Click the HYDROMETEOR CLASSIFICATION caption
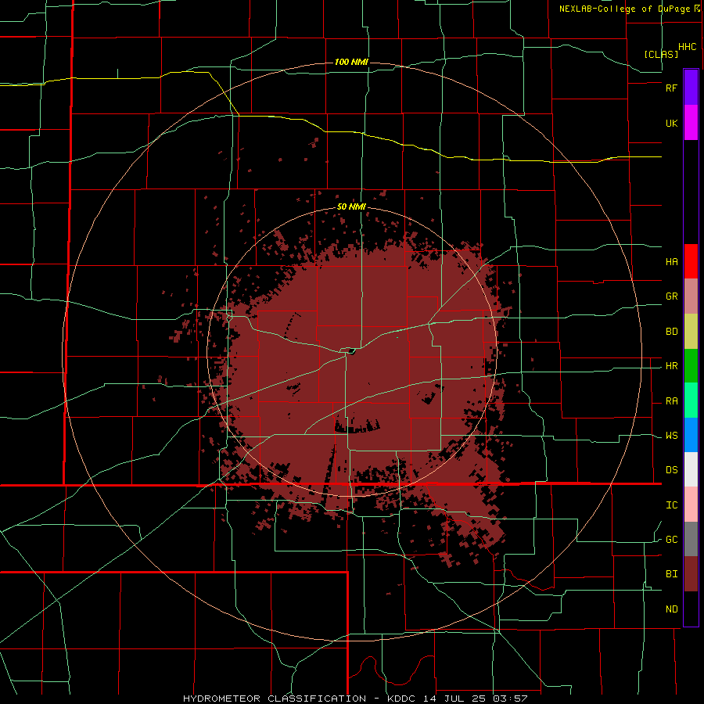 [275, 699]
